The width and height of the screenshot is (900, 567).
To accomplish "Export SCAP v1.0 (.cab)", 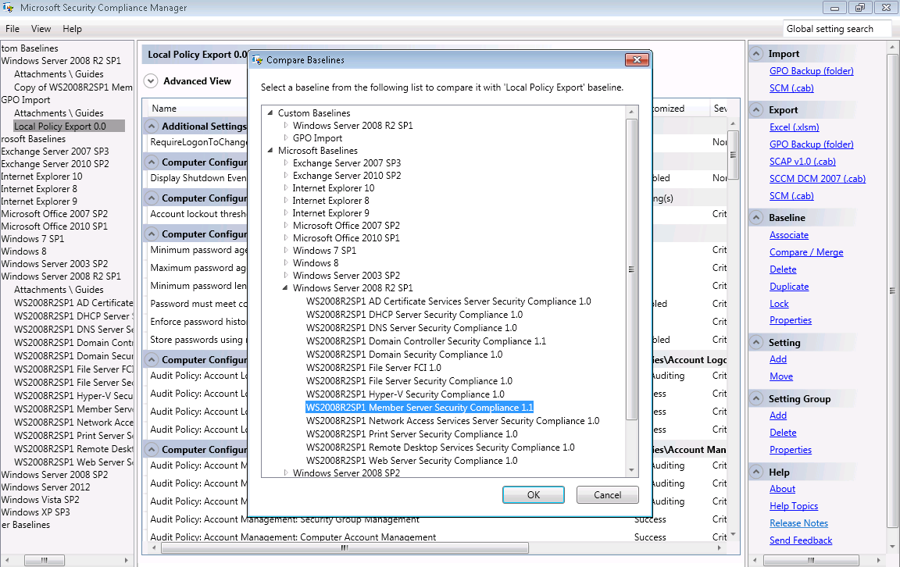I will tap(802, 161).
